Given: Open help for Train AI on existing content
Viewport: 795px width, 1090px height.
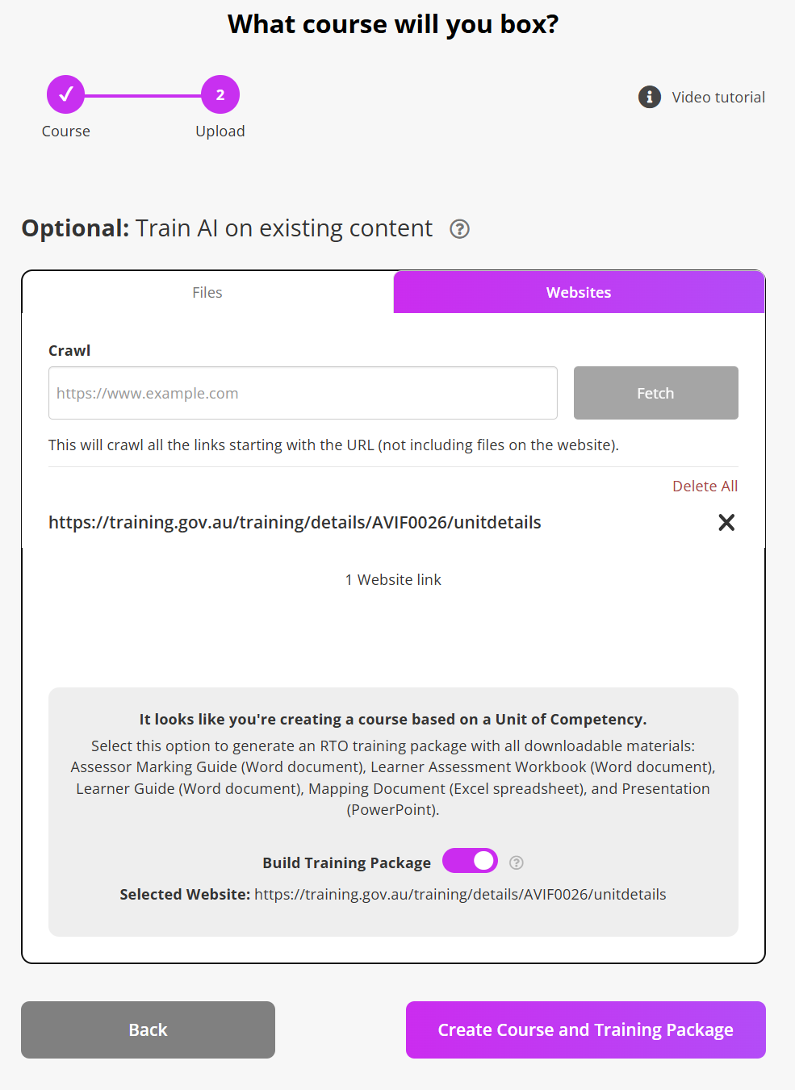Looking at the screenshot, I should [x=459, y=229].
